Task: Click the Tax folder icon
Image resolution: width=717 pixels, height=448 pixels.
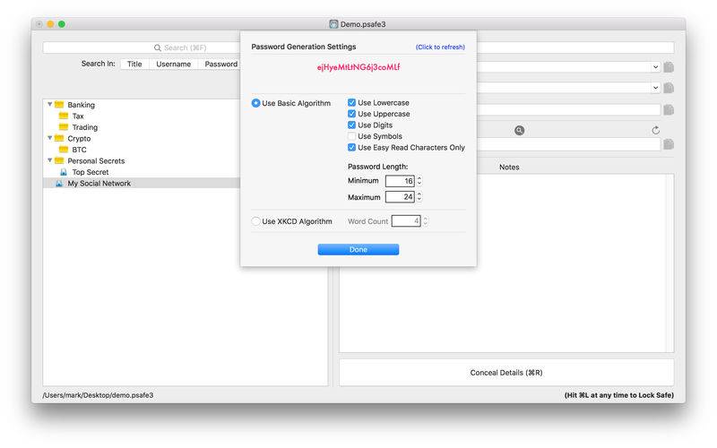Action: (64, 116)
